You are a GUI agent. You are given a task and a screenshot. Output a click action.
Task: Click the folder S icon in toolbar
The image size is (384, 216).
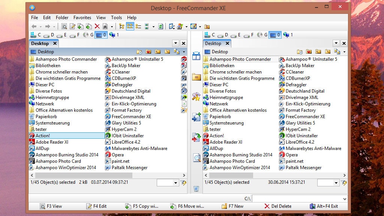tap(207, 27)
